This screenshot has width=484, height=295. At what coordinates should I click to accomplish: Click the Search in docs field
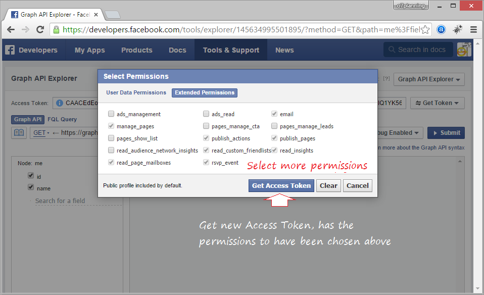(x=418, y=50)
